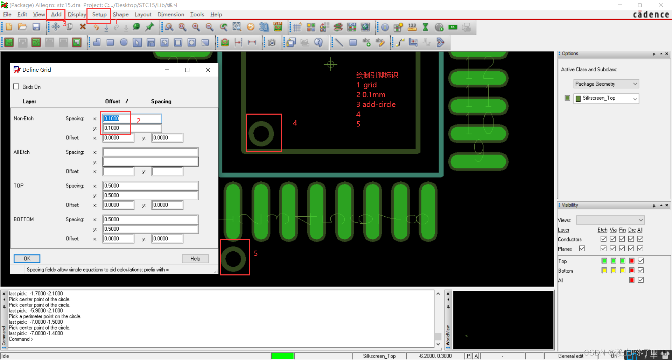Open the Color Dialog icon
The height and width of the screenshot is (360, 672).
click(x=311, y=27)
